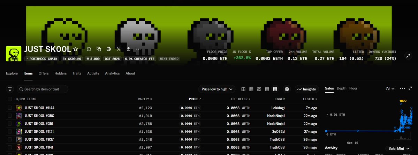Switch to mosaic grid view

coord(259,89)
